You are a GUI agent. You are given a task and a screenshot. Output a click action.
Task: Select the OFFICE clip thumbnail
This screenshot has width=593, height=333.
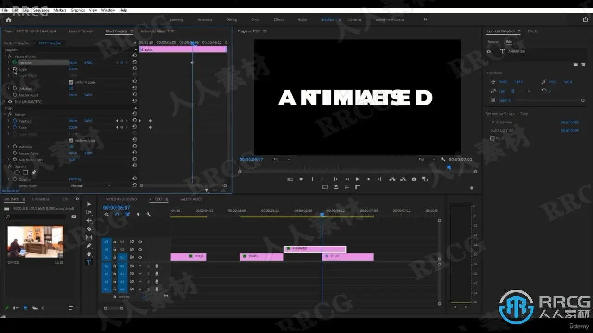[35, 242]
